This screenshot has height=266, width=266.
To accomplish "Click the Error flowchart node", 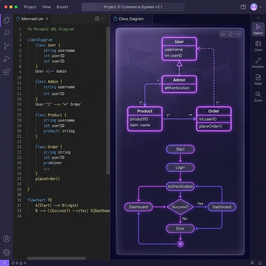I will point(180,229).
